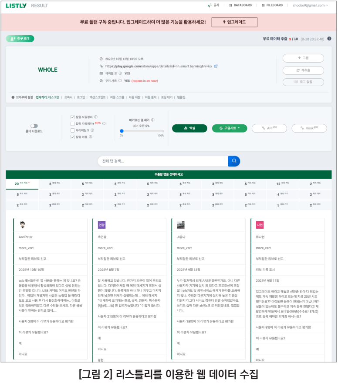
Task: Click the table grid icon beside 테이블 표
Action: coord(101,73)
